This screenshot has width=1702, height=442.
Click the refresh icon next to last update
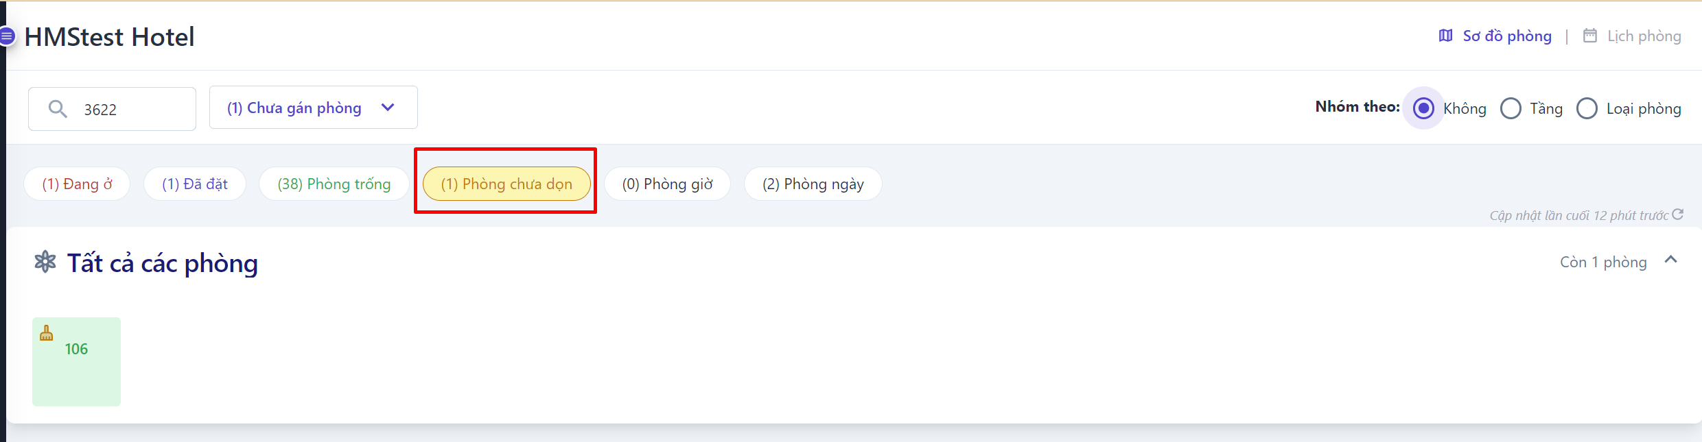click(x=1677, y=214)
